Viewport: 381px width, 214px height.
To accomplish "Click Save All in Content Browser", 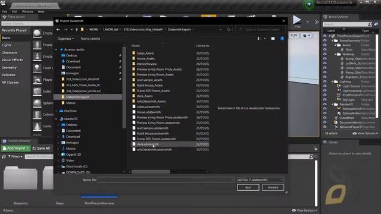I will pyautogui.click(x=41, y=148).
